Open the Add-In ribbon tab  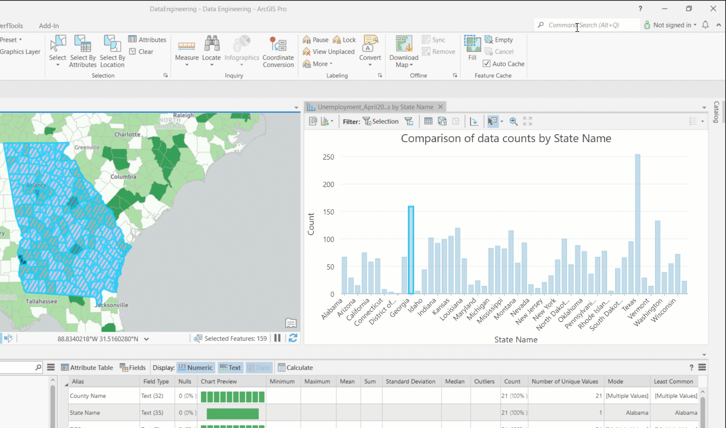click(49, 26)
